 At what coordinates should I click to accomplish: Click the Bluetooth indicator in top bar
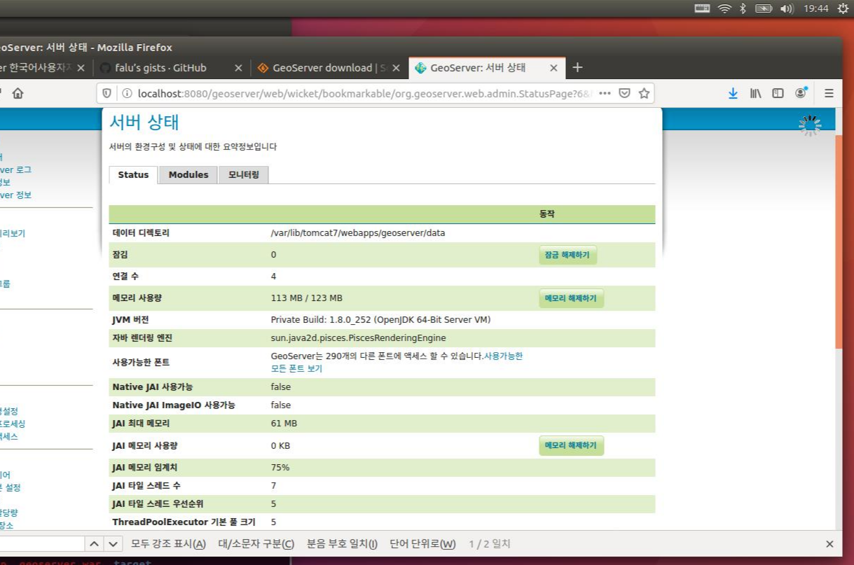pos(743,8)
